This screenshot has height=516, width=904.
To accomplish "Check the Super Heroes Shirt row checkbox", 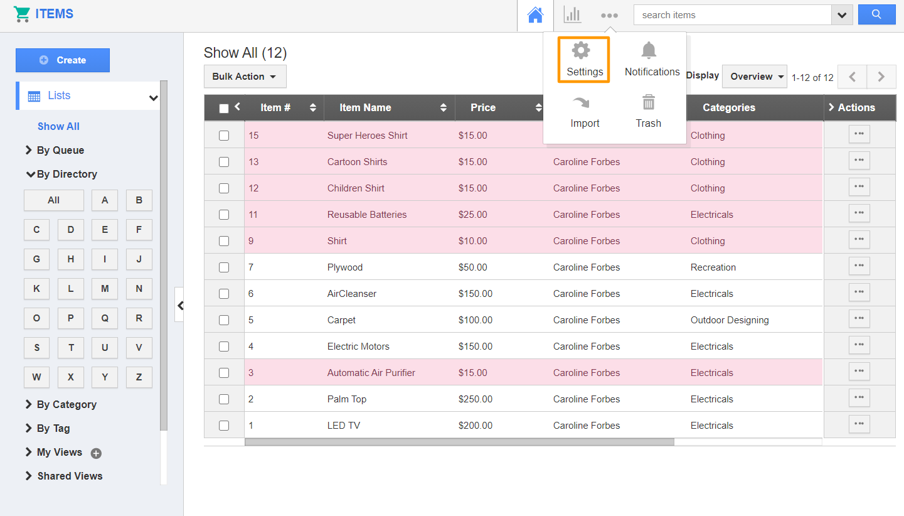I will point(224,135).
